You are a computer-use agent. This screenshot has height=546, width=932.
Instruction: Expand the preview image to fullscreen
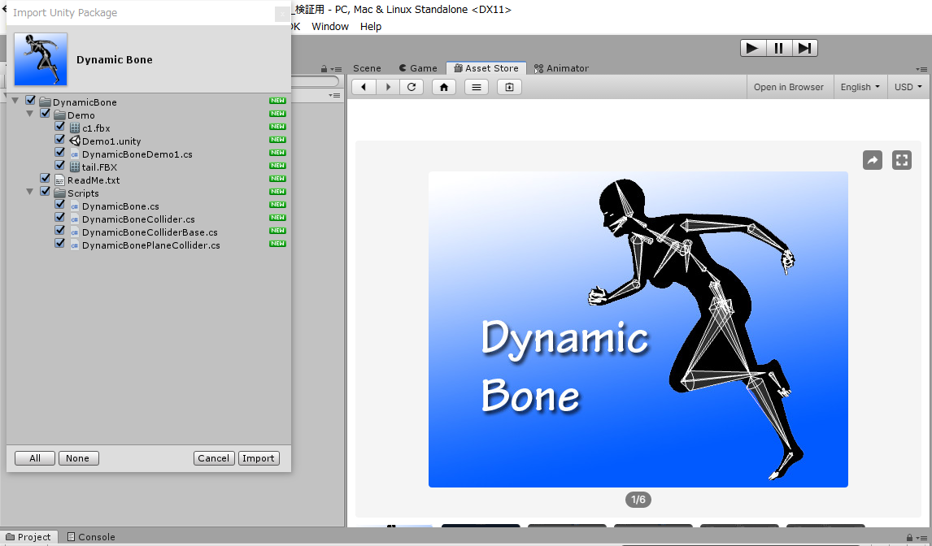[902, 160]
